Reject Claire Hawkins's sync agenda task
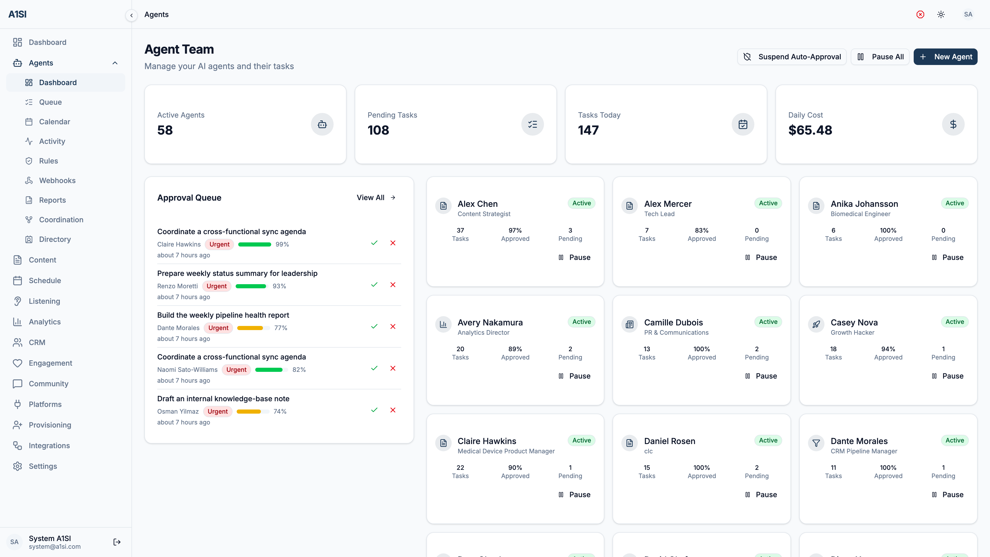Image resolution: width=990 pixels, height=557 pixels. point(393,243)
